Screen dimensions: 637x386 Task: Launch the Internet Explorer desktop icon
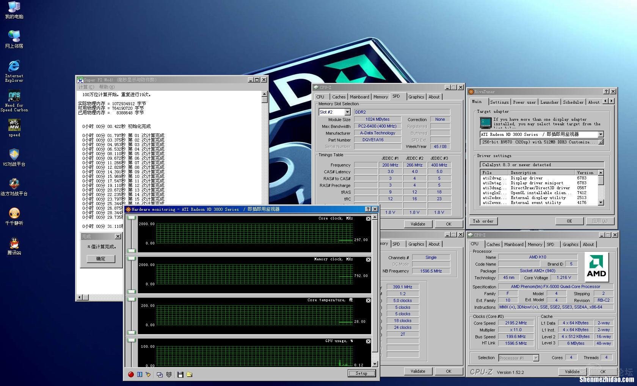[x=14, y=71]
